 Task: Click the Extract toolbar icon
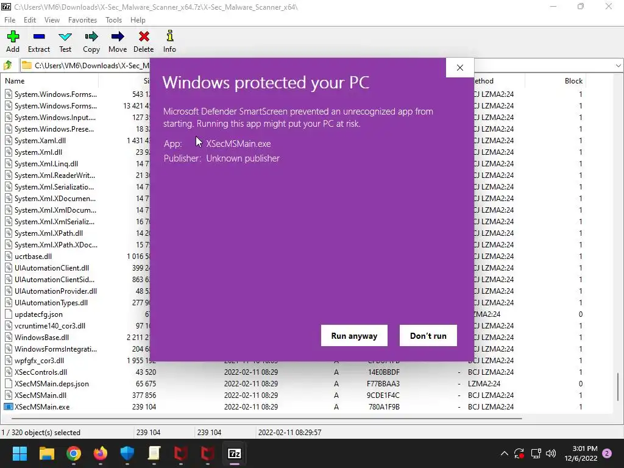tap(39, 41)
